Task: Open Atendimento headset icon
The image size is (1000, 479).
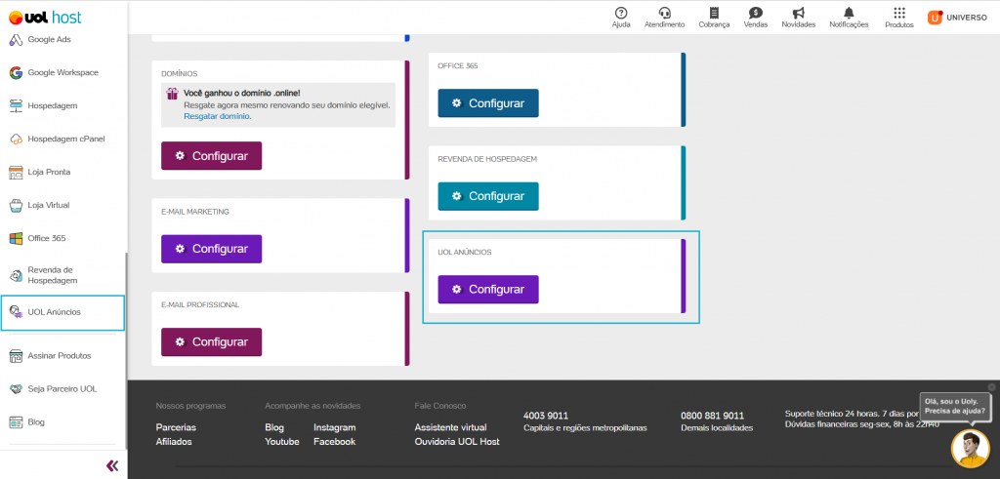Action: (x=664, y=18)
